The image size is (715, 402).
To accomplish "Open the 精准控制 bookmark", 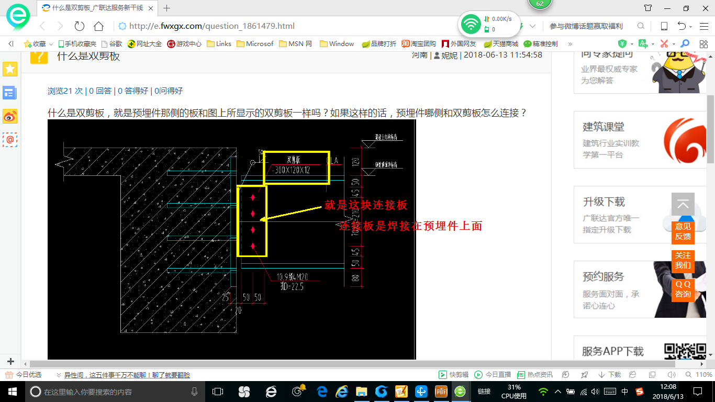I will tap(541, 44).
